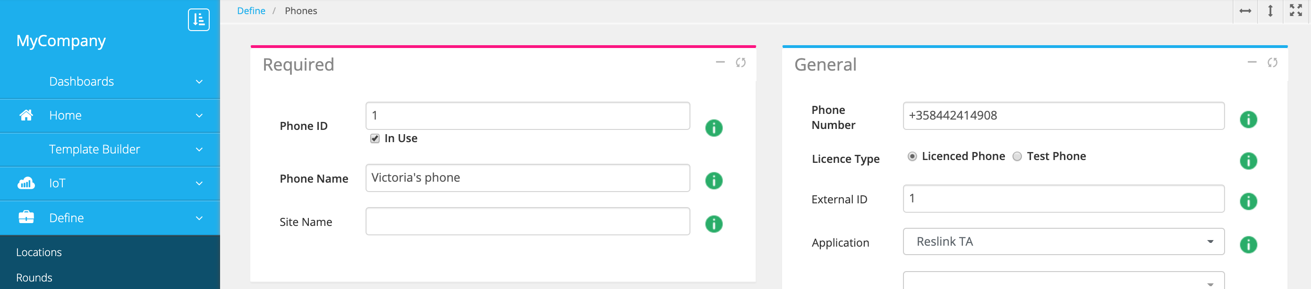The width and height of the screenshot is (1311, 289).
Task: Click the info icon beside Phone ID
Action: 714,128
